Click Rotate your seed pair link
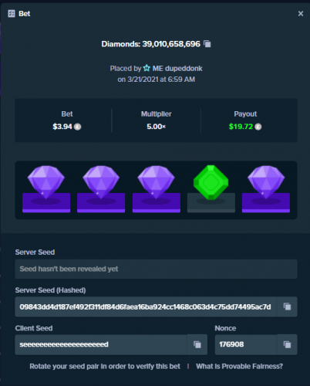Viewport: 310px width, 386px height. pyautogui.click(x=105, y=366)
